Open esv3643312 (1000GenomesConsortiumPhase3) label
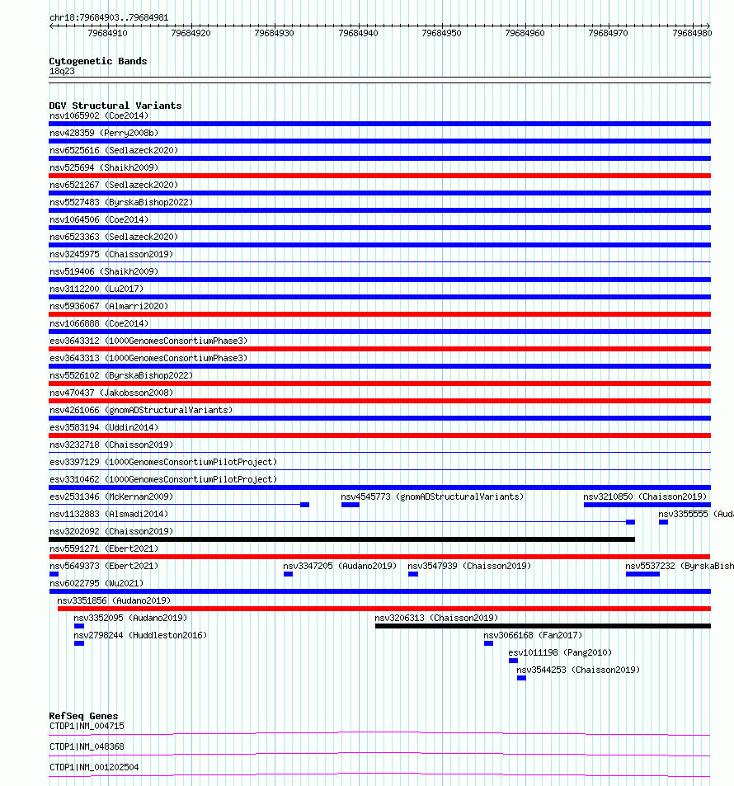The width and height of the screenshot is (734, 786). pyautogui.click(x=148, y=341)
